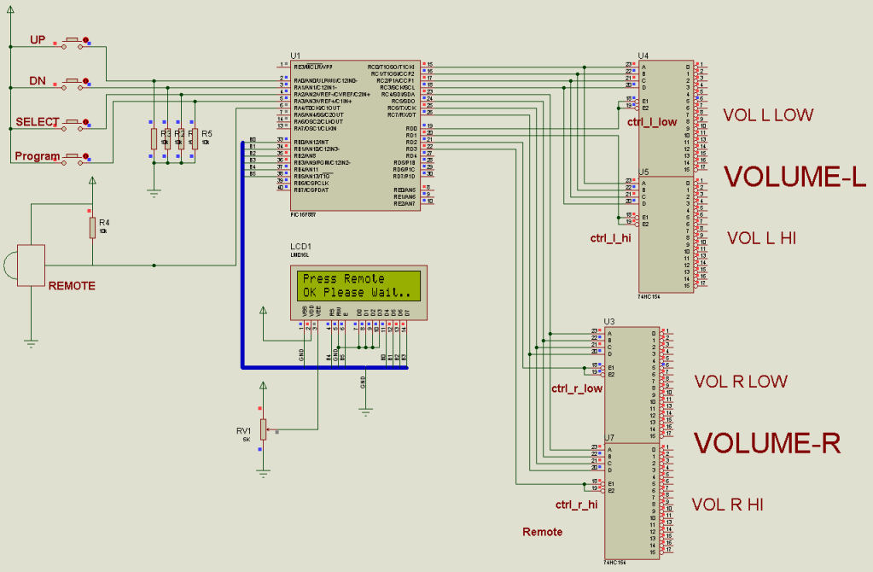Click the LCD1 display screen
Image resolution: width=873 pixels, height=572 pixels.
click(355, 286)
